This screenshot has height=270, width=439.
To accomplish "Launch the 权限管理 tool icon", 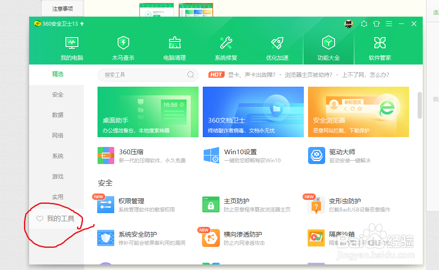I will tap(106, 205).
